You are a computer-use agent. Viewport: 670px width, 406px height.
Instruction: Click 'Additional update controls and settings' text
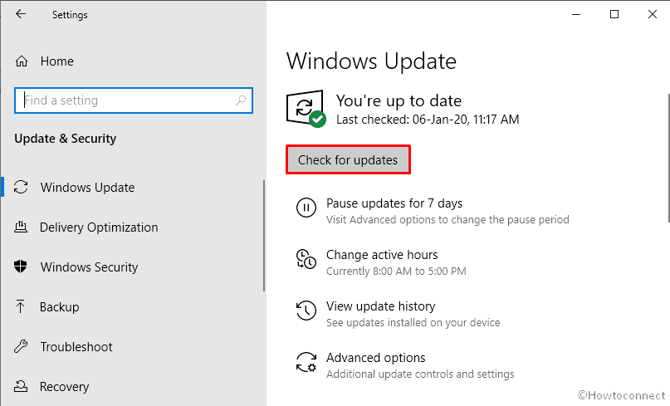[x=420, y=374]
